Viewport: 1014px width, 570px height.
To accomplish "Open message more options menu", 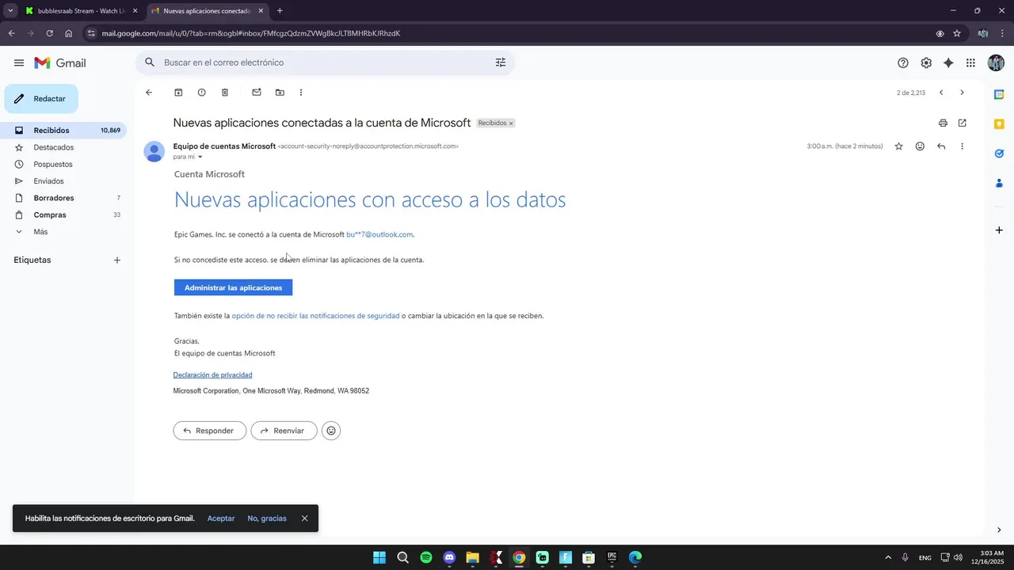I will [962, 146].
